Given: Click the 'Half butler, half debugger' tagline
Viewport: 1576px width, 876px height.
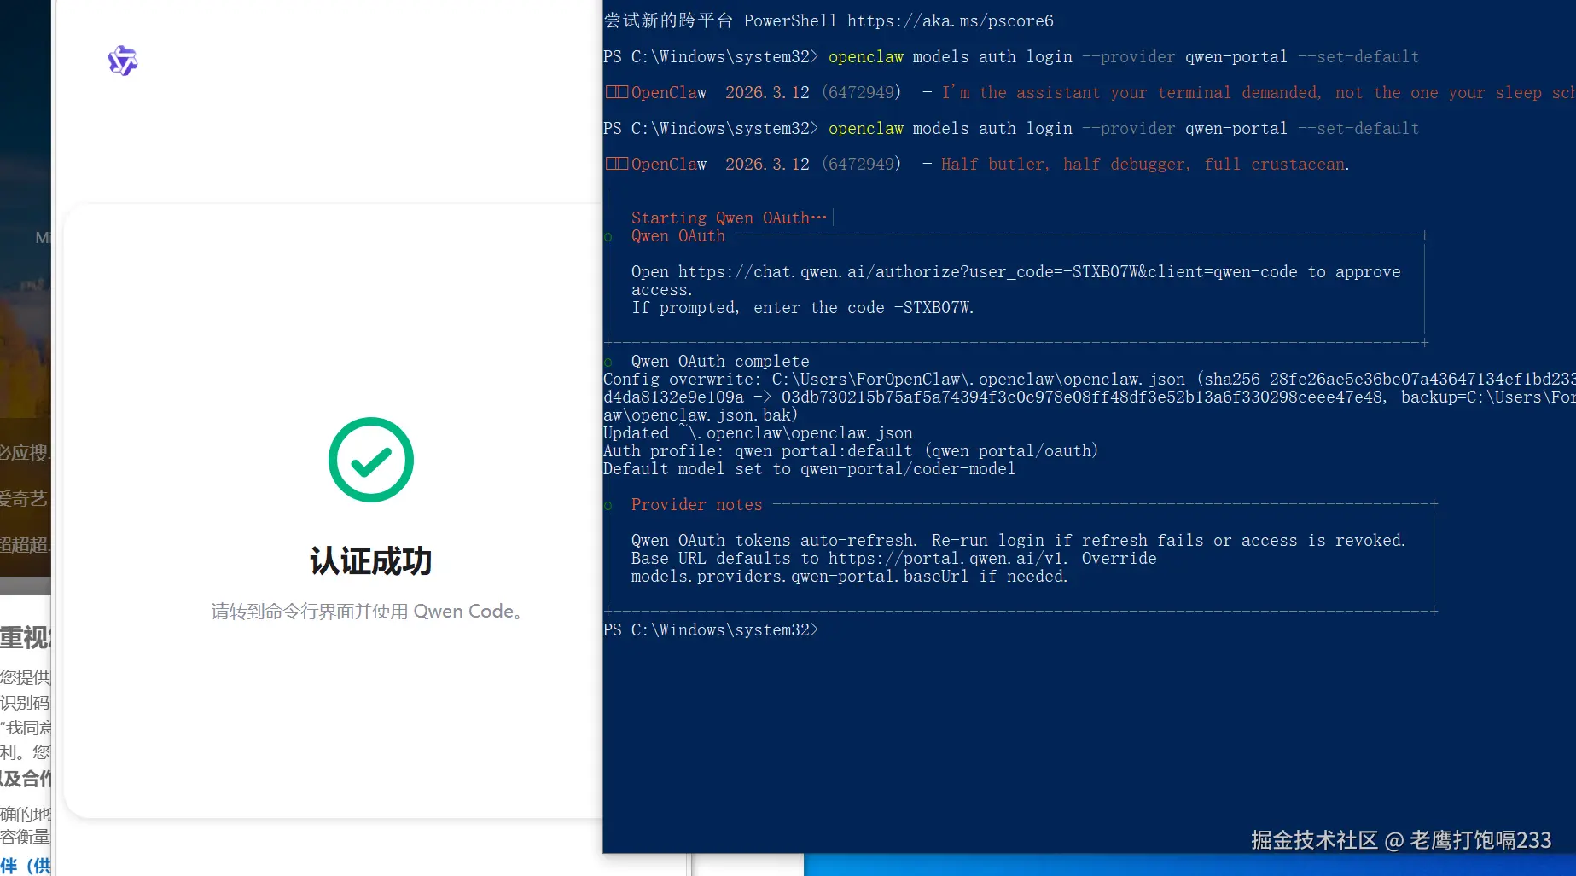Looking at the screenshot, I should click(x=1145, y=164).
